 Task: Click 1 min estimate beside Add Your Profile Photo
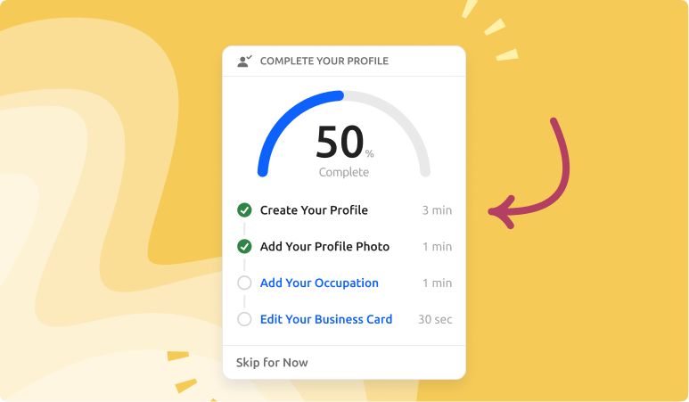[x=438, y=247]
